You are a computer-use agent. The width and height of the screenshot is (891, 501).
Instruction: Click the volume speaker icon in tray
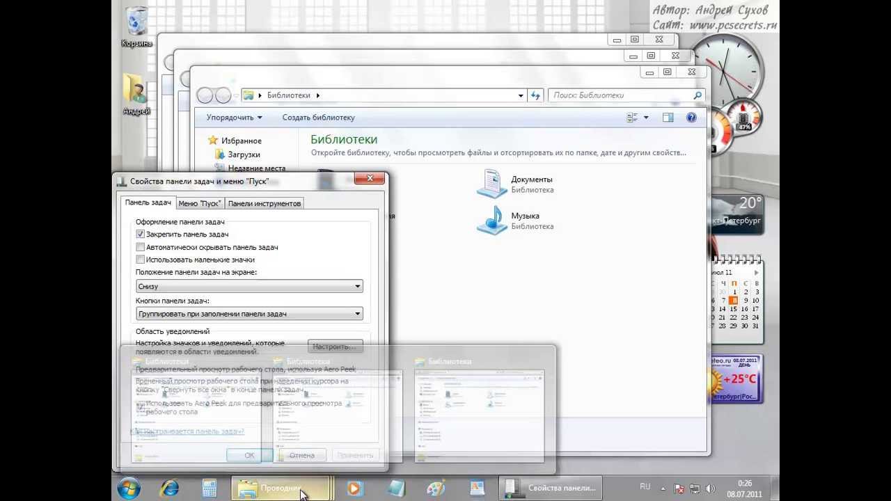(710, 488)
